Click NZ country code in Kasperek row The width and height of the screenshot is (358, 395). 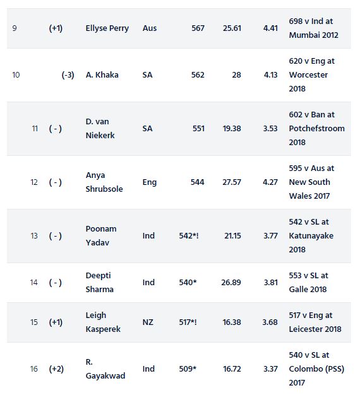coord(148,322)
